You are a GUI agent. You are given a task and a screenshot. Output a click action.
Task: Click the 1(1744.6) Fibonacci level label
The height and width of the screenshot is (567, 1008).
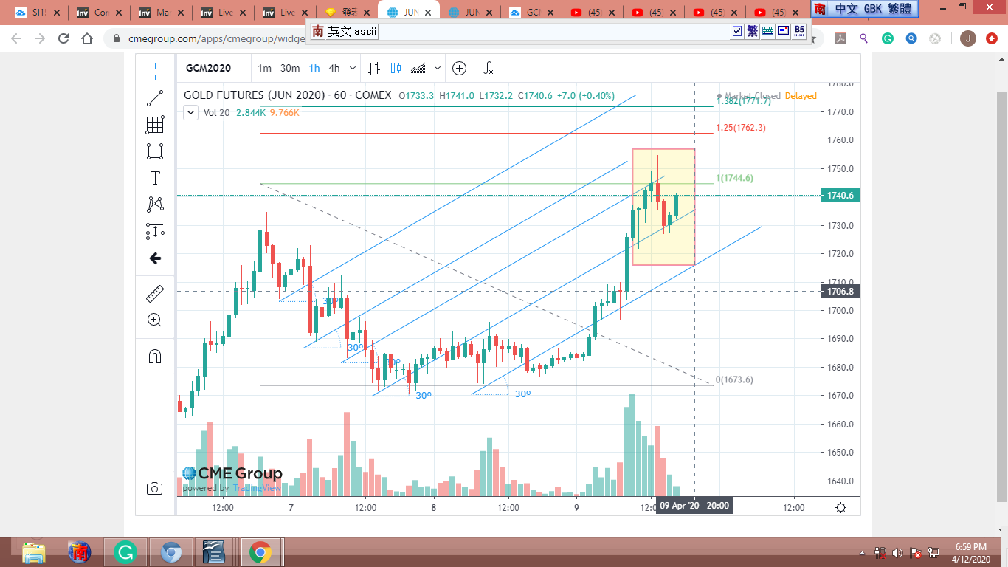click(x=735, y=178)
